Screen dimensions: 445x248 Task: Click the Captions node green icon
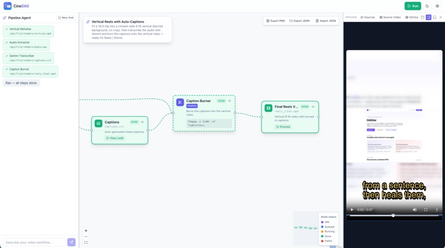point(98,123)
